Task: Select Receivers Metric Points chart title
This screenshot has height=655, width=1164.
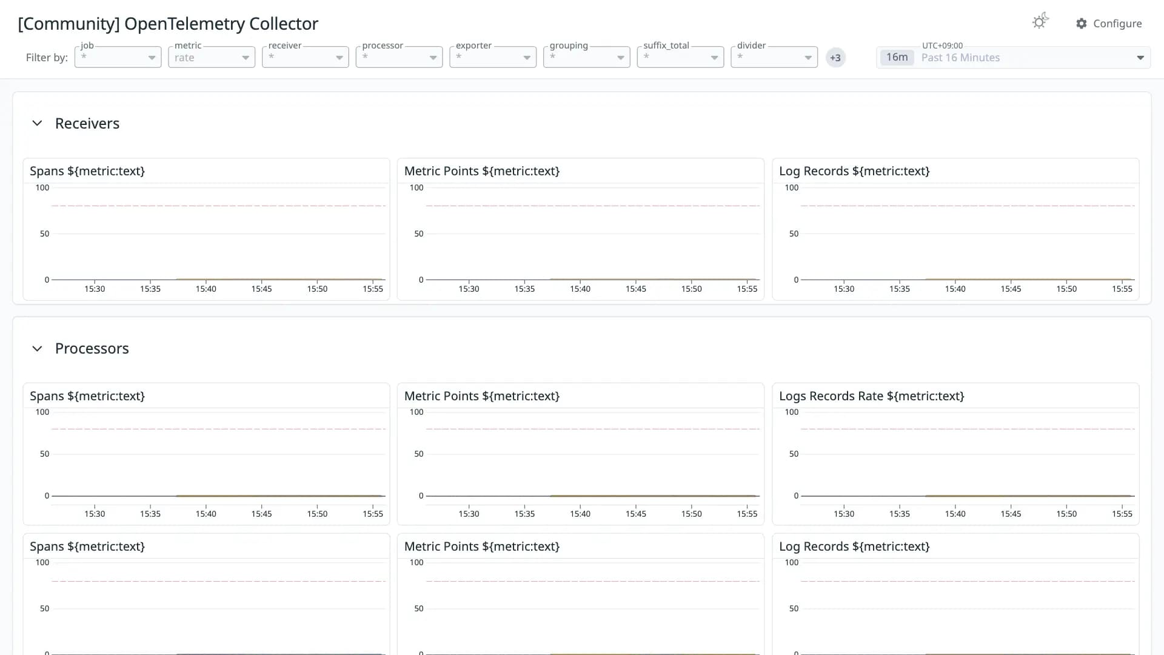Action: tap(482, 171)
